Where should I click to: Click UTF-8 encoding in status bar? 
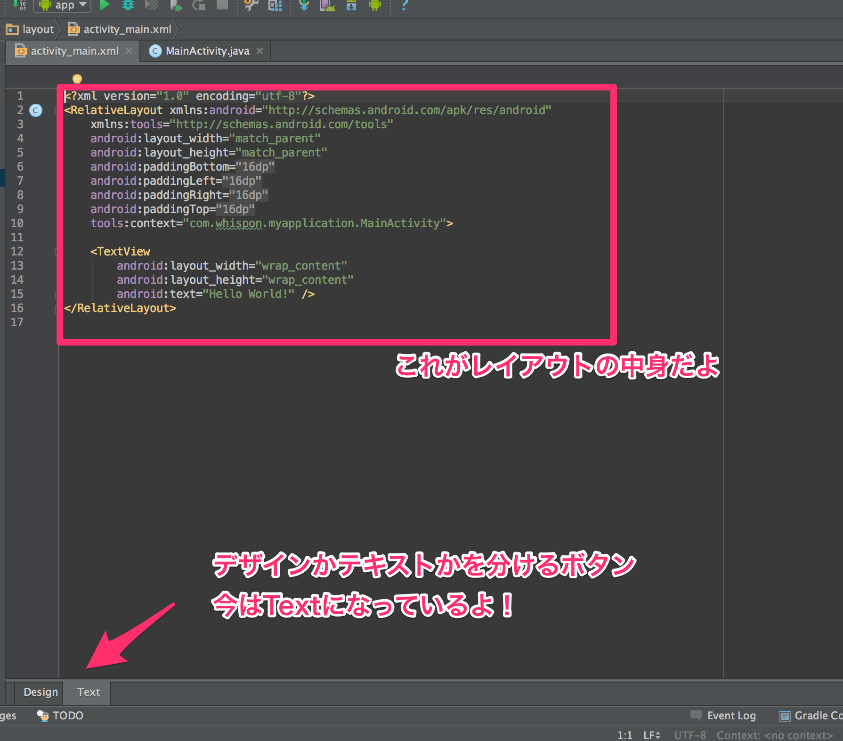690,735
